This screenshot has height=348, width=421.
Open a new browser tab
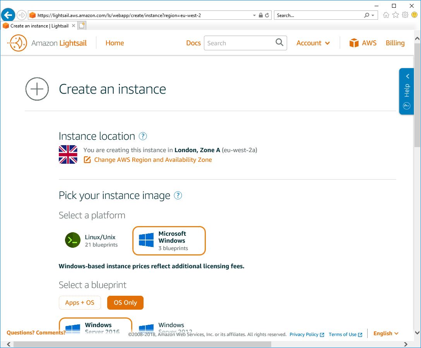[82, 26]
